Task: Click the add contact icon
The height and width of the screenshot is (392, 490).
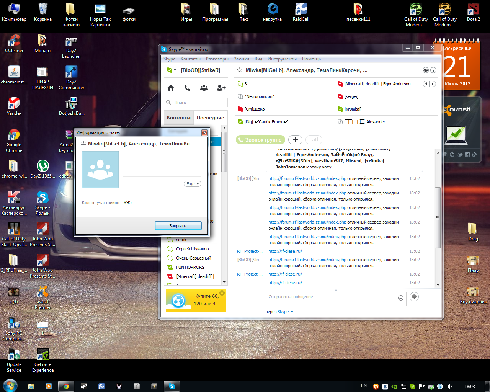Action: (221, 88)
